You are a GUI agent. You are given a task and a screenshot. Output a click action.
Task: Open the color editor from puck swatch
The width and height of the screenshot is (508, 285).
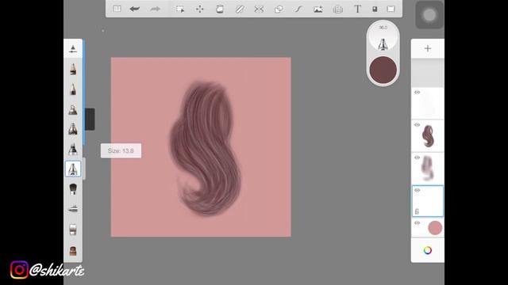383,70
